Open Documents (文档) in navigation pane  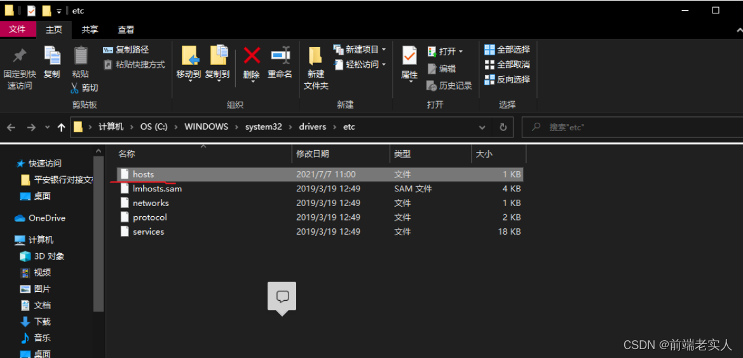[x=36, y=305]
